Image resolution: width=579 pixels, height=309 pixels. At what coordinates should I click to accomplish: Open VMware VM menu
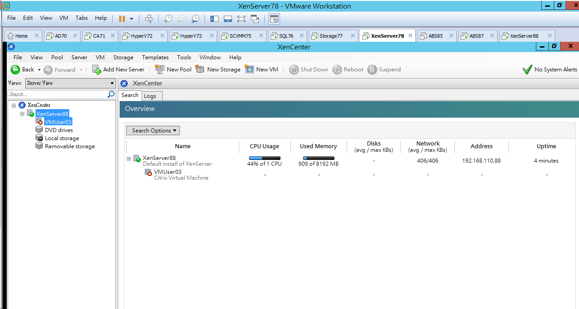(63, 18)
